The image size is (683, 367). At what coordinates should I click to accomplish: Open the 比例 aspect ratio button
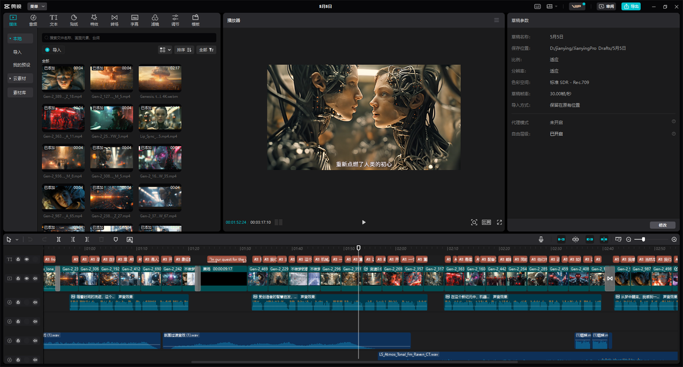487,222
